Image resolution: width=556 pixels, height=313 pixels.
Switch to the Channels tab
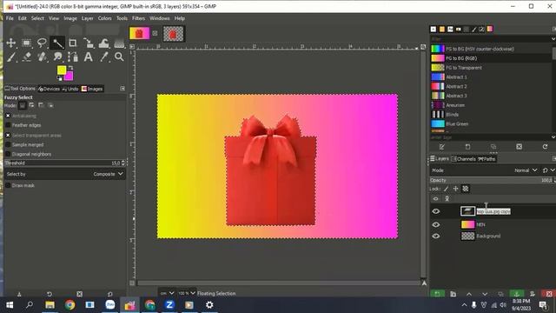pyautogui.click(x=463, y=159)
